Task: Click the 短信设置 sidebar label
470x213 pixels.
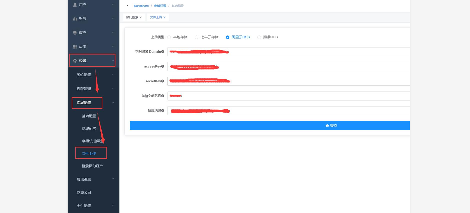Action: coord(84,179)
